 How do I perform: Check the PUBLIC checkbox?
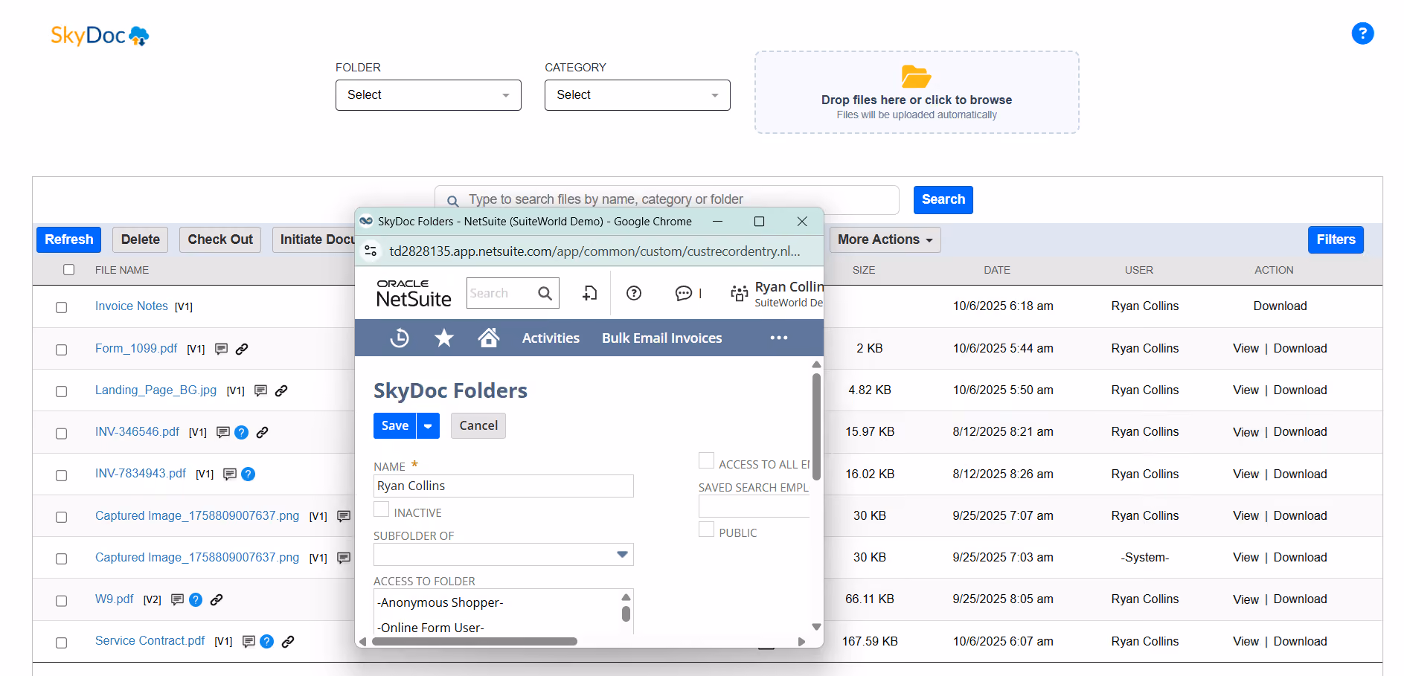point(706,529)
